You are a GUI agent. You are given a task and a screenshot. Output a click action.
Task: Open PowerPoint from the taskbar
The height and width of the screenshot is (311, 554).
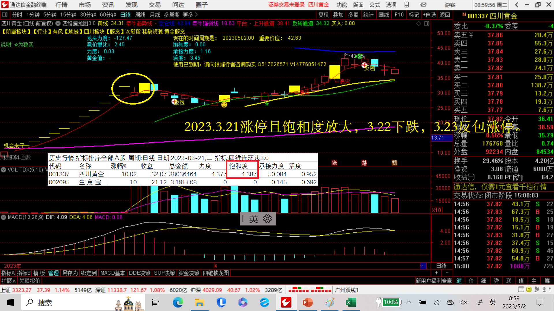(x=307, y=302)
